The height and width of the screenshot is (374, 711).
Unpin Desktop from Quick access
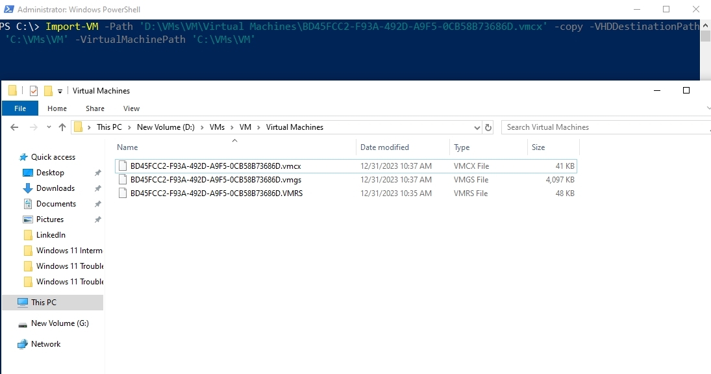tap(97, 172)
